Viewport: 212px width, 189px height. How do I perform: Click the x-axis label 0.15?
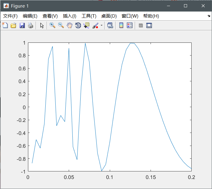[x=151, y=177]
